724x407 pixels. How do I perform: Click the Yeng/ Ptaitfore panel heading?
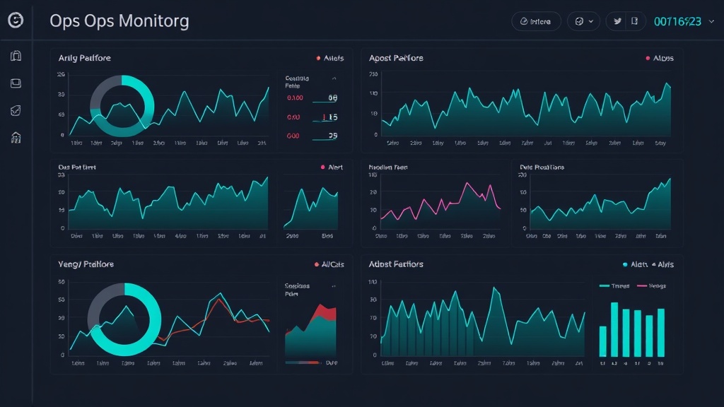86,264
